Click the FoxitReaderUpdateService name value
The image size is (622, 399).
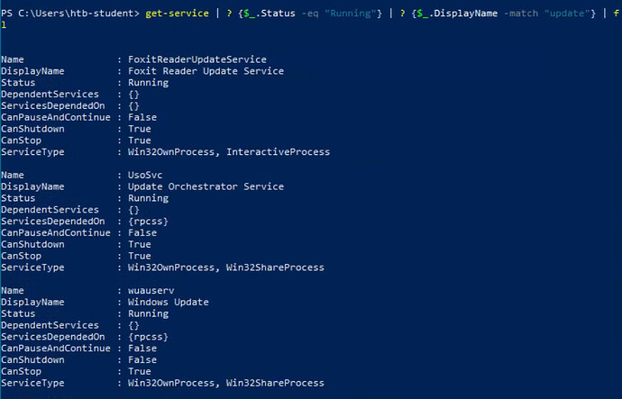coord(197,59)
